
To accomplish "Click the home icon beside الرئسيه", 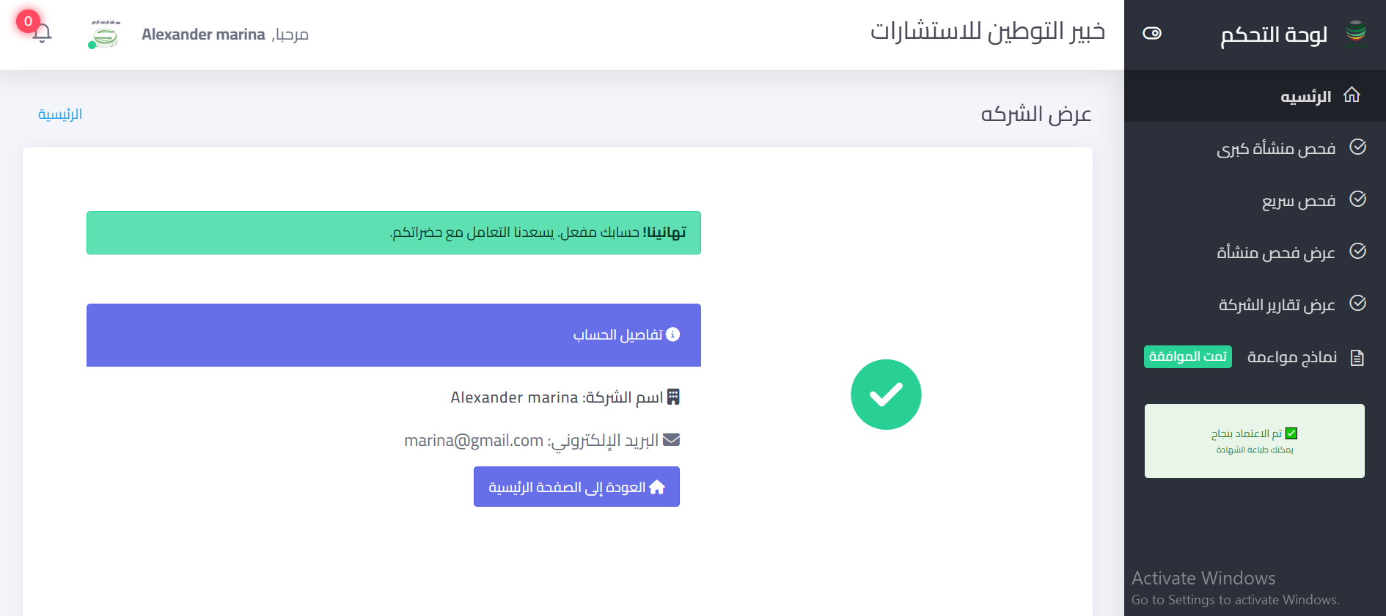I will coord(1352,95).
